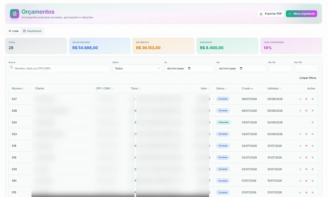Reject quote 481 with red X
This screenshot has width=328, height=197.
[306, 181]
